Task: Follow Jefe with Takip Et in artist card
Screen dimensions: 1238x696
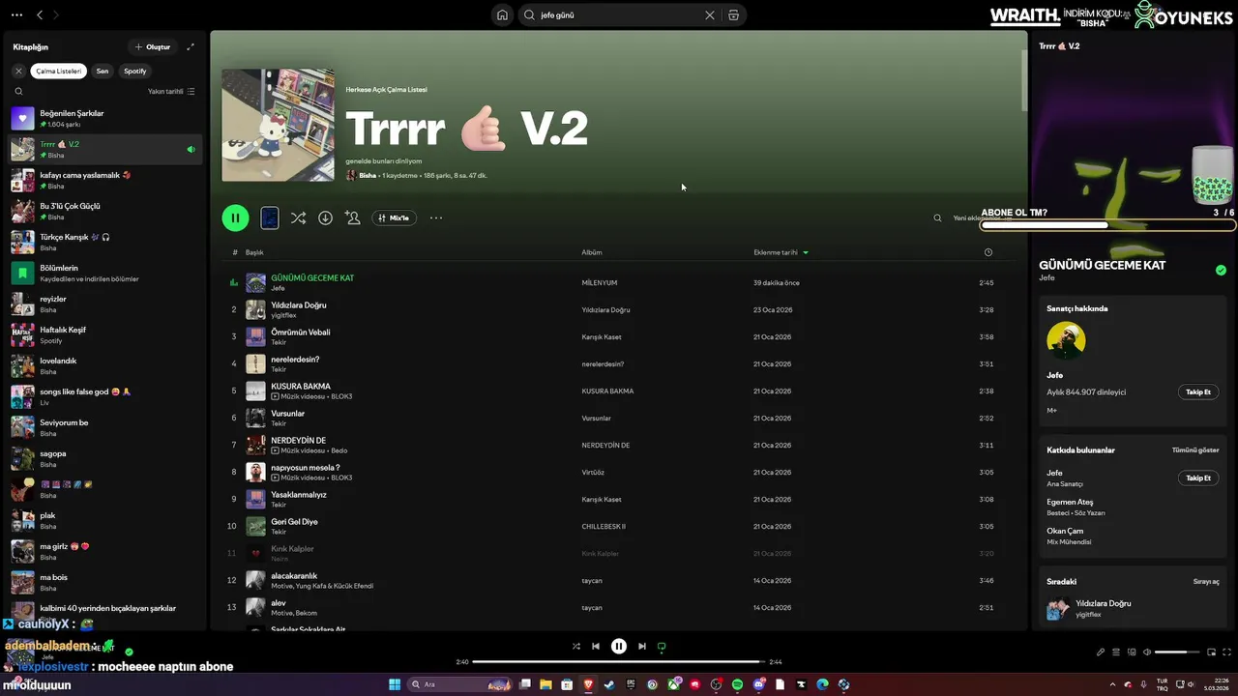Action: [1198, 391]
